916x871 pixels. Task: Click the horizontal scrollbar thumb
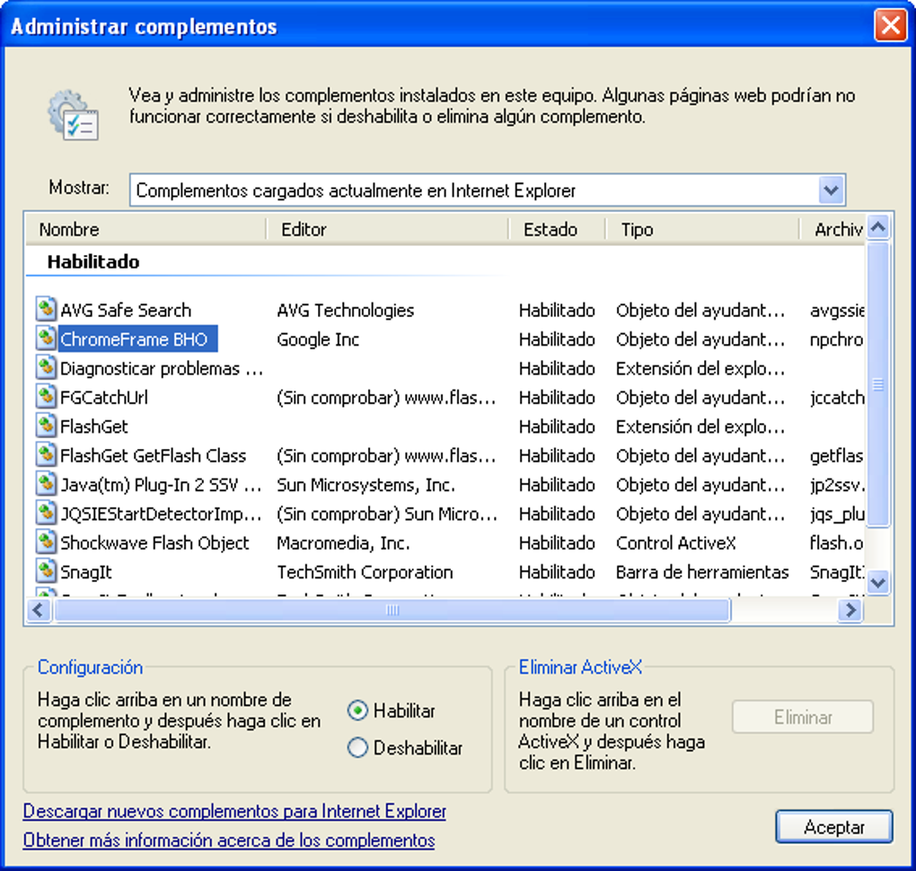point(392,611)
